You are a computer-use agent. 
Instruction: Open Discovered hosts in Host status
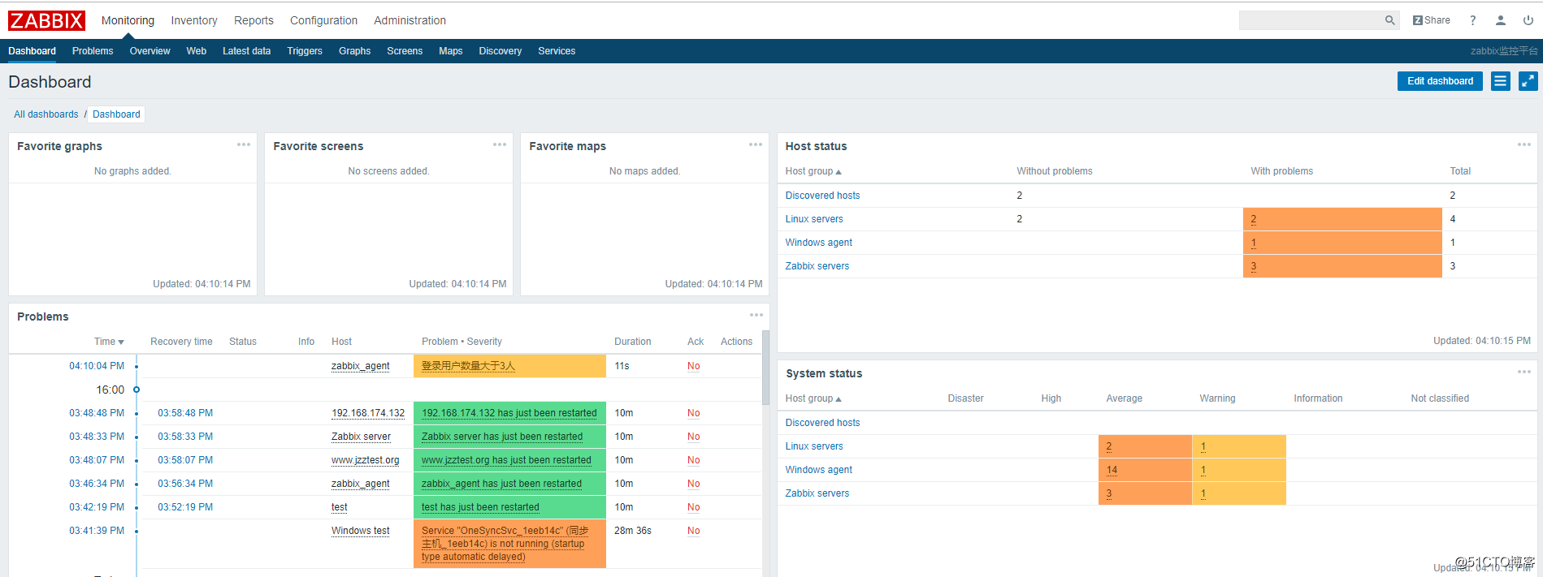[x=822, y=196]
